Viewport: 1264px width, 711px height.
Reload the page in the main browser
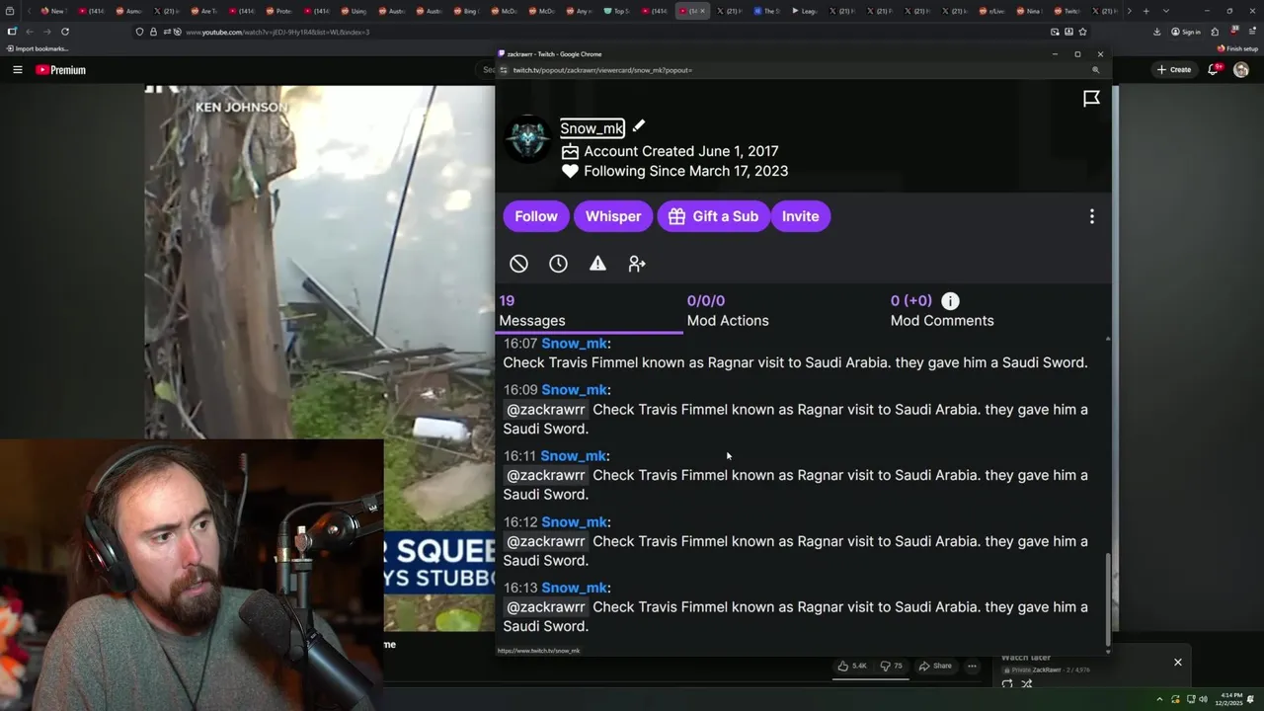point(65,32)
